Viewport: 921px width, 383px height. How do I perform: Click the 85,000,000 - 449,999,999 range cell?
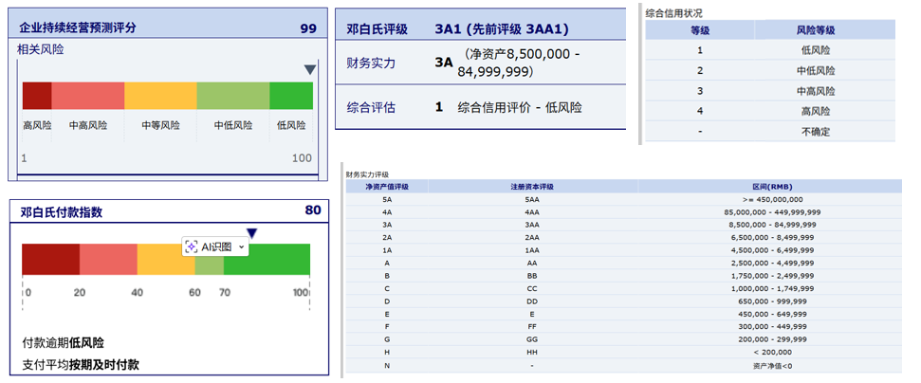tap(772, 212)
